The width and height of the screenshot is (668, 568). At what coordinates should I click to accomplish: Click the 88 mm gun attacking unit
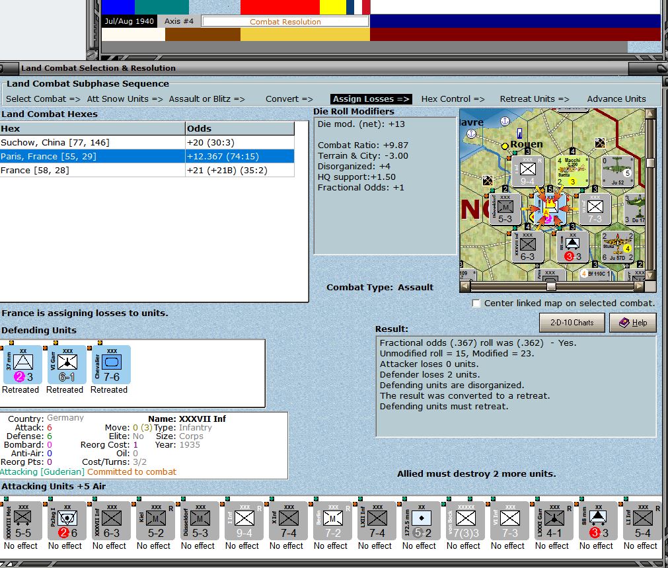[598, 521]
